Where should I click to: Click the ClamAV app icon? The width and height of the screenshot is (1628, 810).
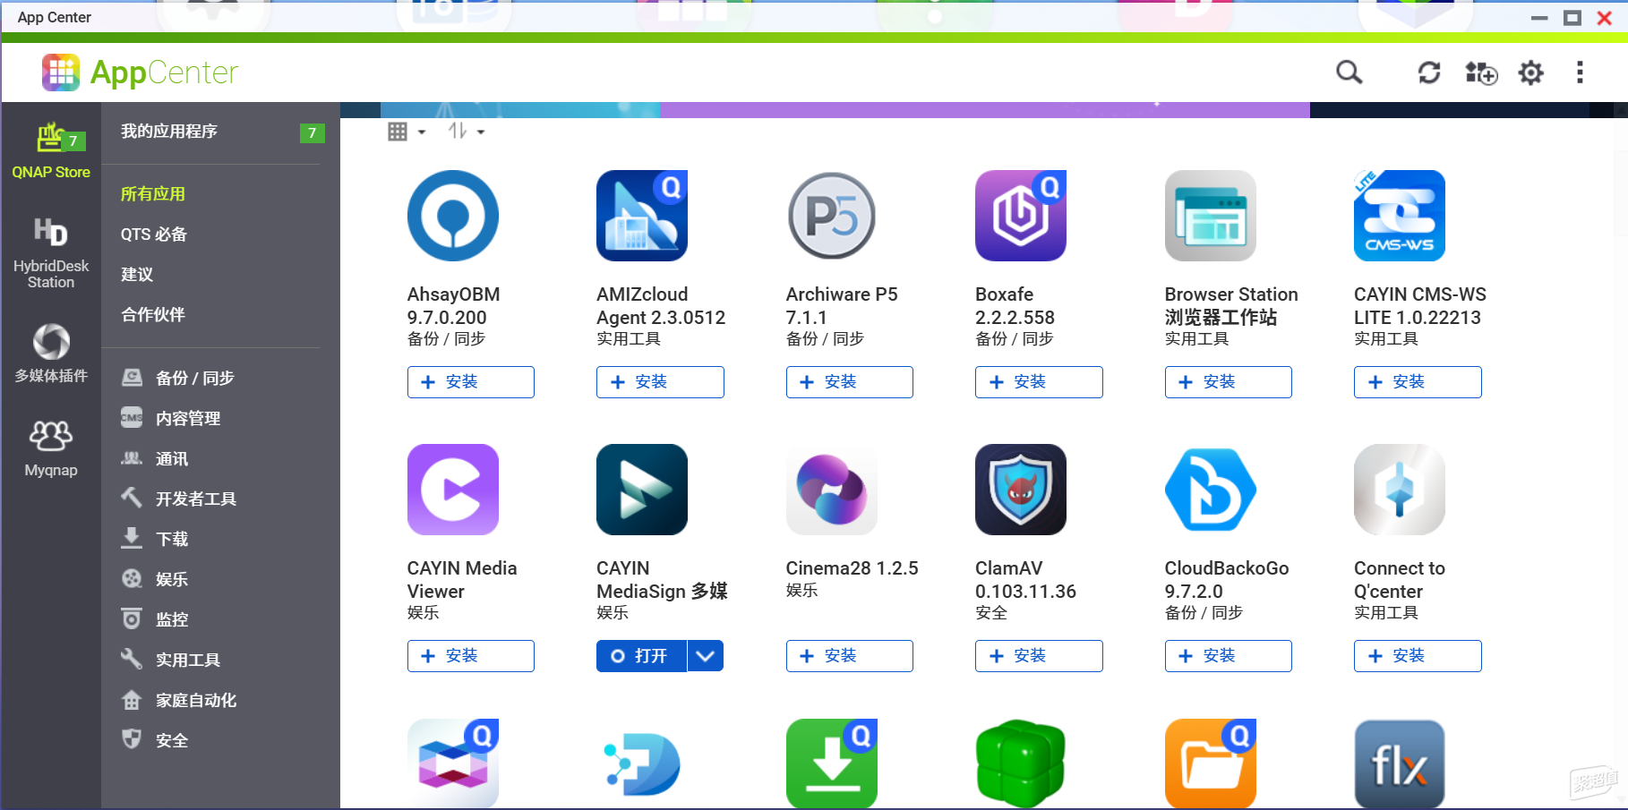click(x=1021, y=490)
